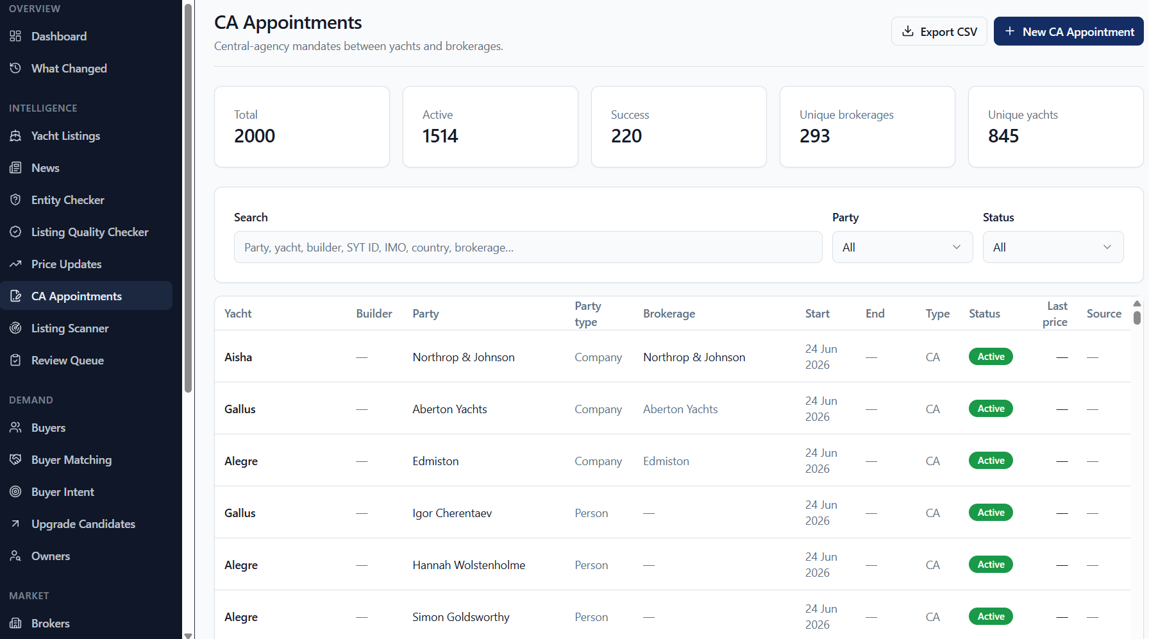
Task: Select Entity Checker in sidebar
Action: [86, 200]
